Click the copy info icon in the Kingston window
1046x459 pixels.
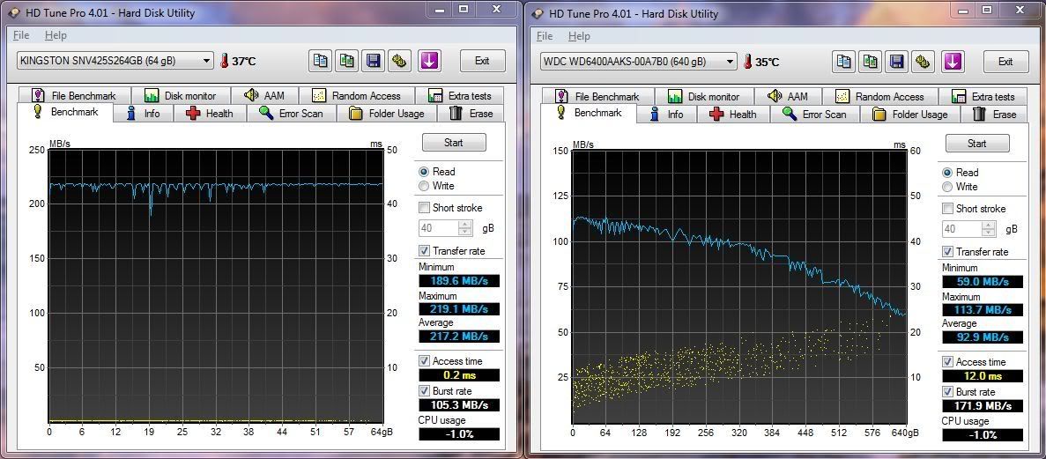(x=321, y=61)
